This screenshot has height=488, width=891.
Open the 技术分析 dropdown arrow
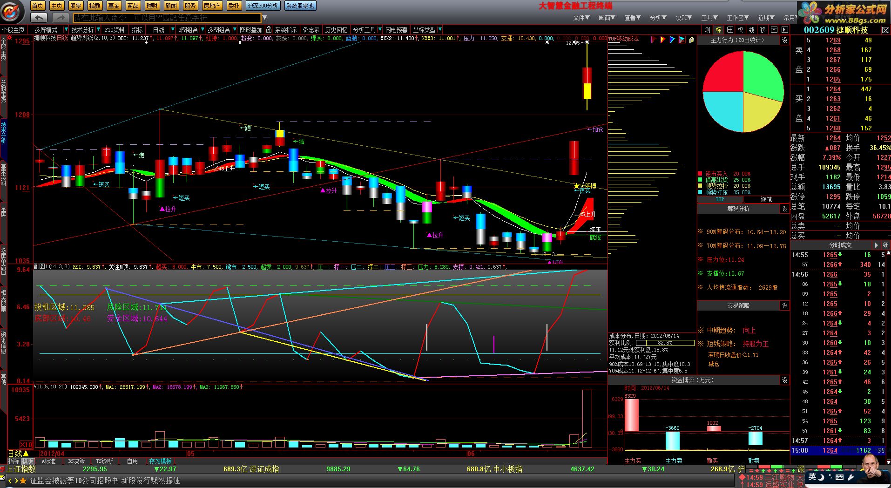[x=98, y=29]
